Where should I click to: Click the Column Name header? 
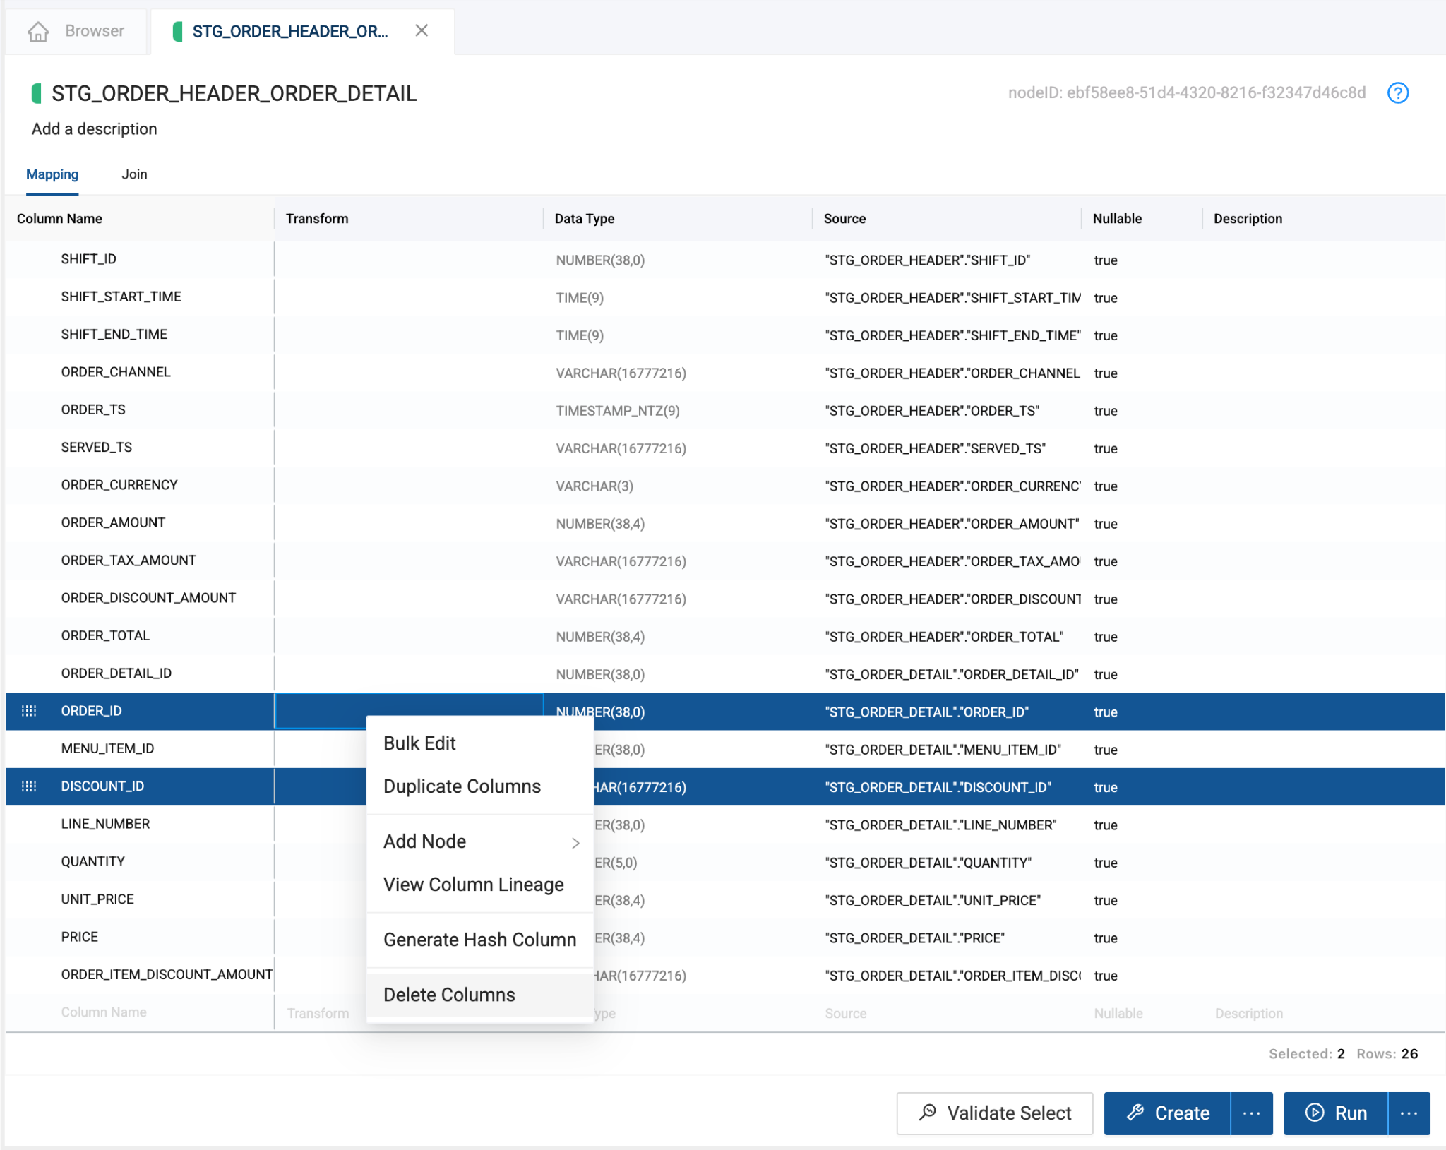59,219
